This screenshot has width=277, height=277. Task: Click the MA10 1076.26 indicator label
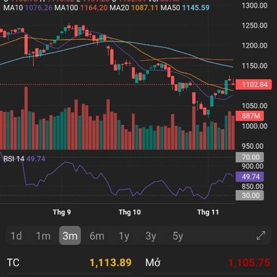pyautogui.click(x=28, y=8)
